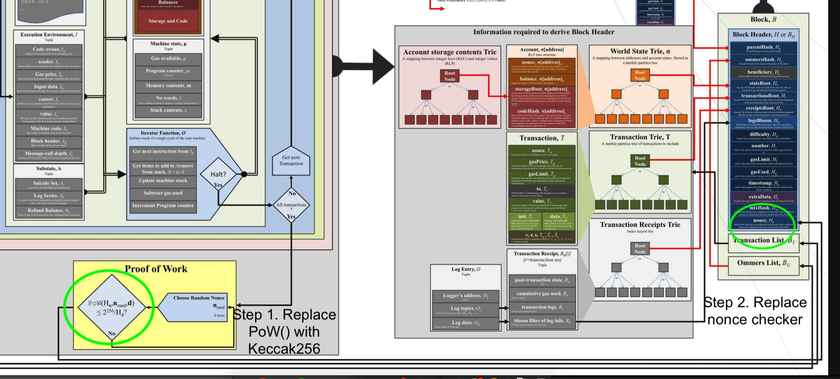Viewport: 840px width, 379px height.
Task: Click the 'Increment Program counter' step
Action: pos(163,206)
